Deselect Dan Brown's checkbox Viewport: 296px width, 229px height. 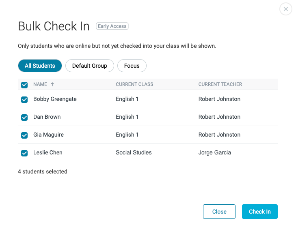tap(24, 117)
